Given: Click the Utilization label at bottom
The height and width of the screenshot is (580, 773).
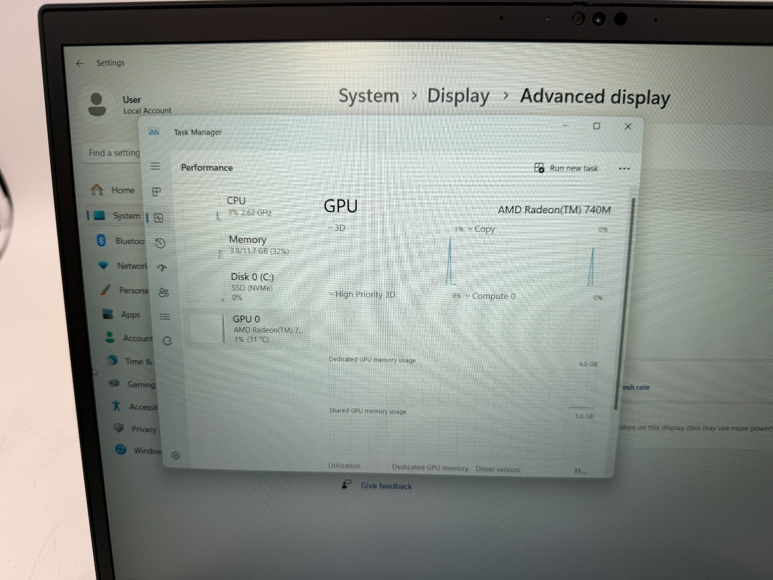Looking at the screenshot, I should [344, 465].
